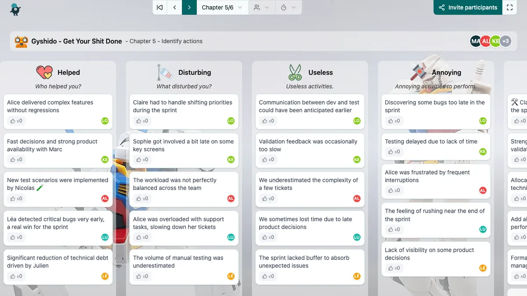Click the Helped column heart icon
The height and width of the screenshot is (296, 527).
(x=44, y=72)
